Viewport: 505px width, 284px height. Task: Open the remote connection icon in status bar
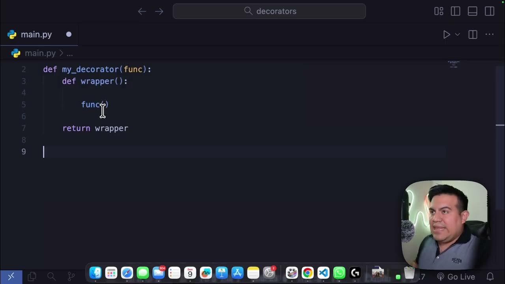[x=11, y=276]
